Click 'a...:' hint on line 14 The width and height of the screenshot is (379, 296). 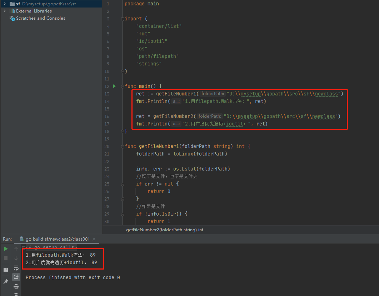[176, 101]
